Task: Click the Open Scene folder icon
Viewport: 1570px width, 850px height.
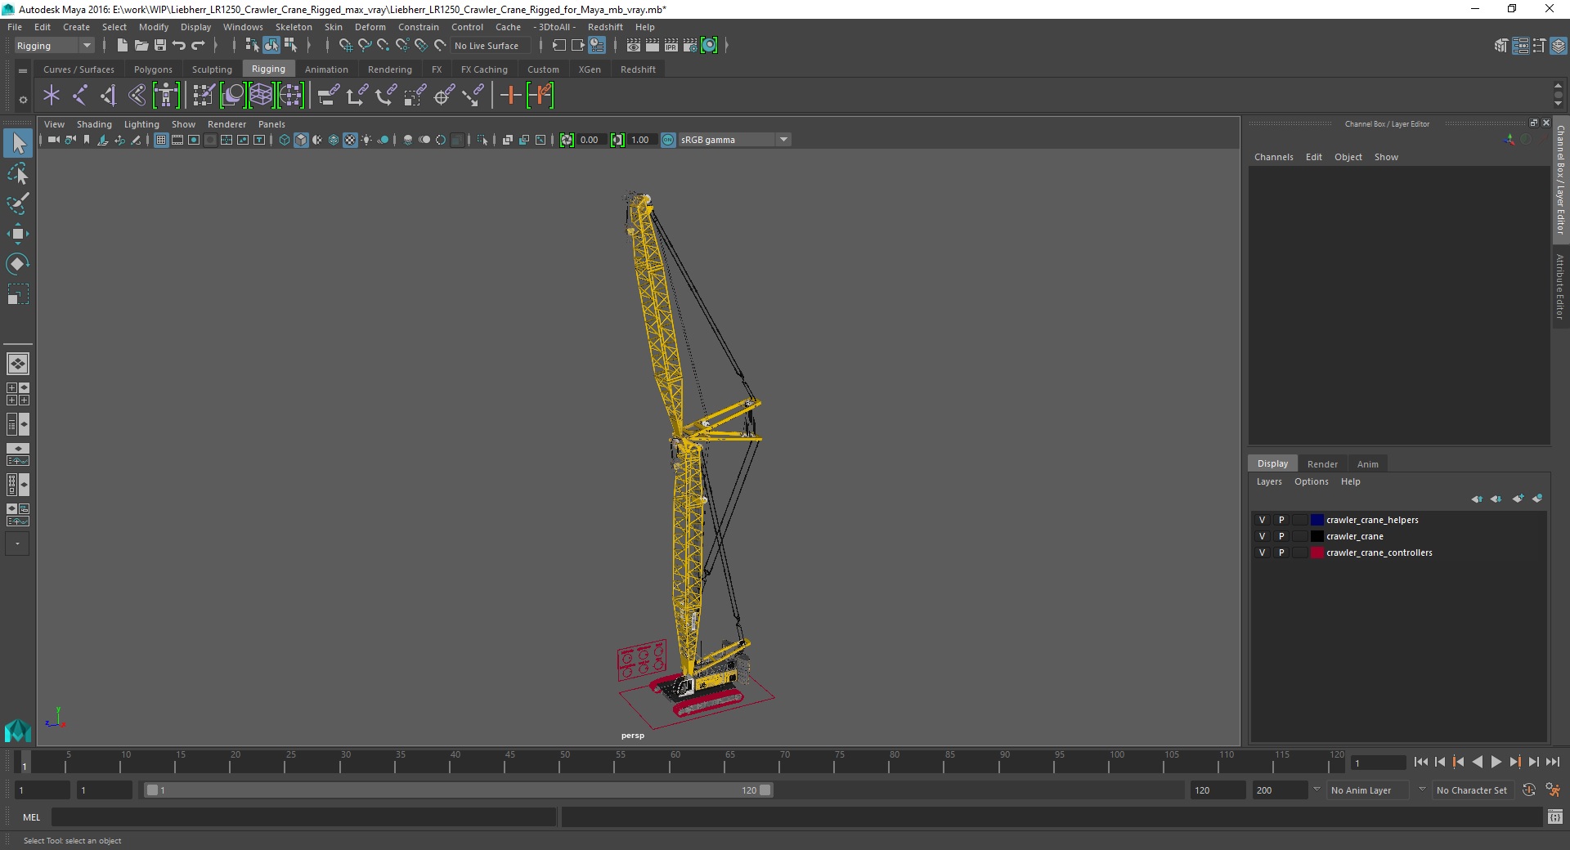Action: (141, 46)
